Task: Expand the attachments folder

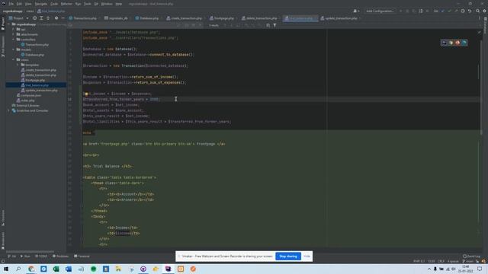Action: coord(14,34)
